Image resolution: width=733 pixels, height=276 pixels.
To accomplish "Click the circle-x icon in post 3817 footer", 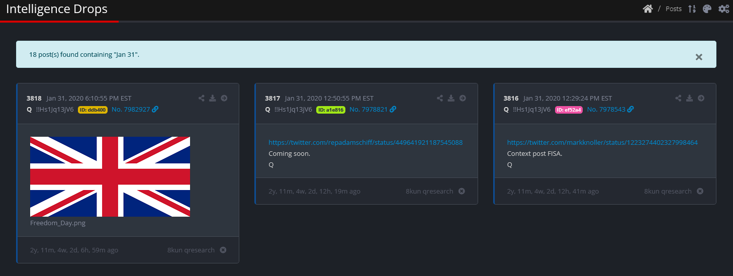I will click(462, 191).
